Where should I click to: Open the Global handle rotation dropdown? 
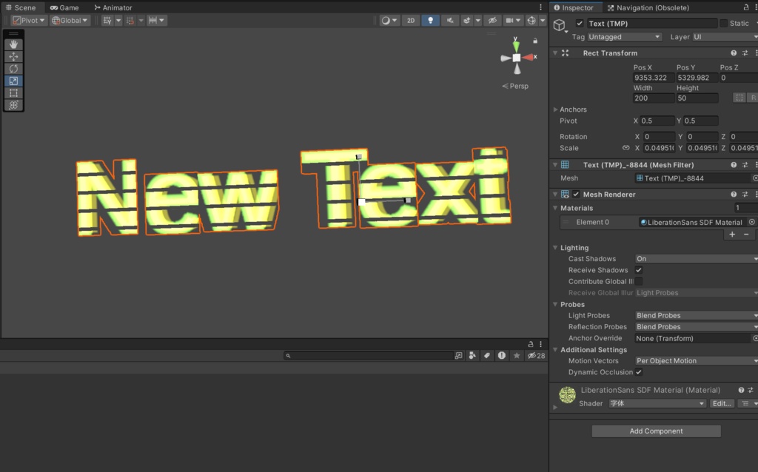pos(70,20)
